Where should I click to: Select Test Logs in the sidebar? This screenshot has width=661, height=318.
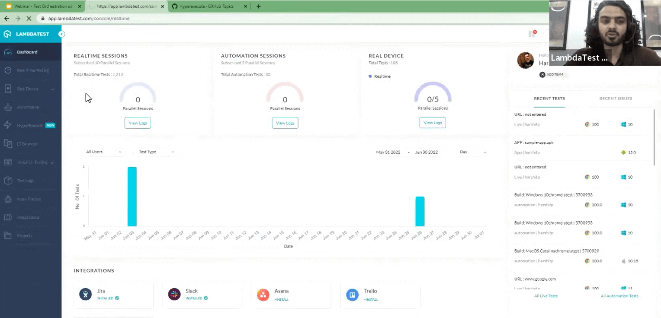[25, 180]
